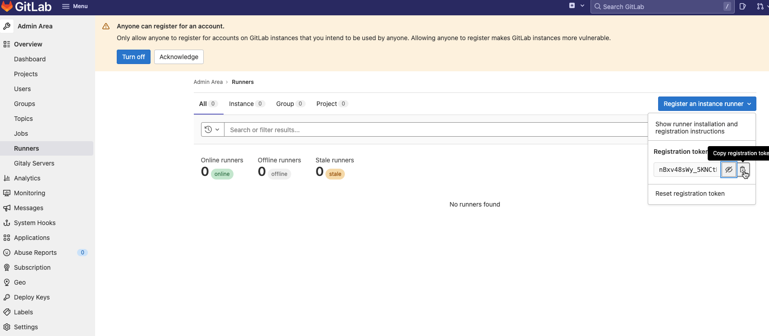Open Gitaly Servers in the sidebar

(x=34, y=163)
